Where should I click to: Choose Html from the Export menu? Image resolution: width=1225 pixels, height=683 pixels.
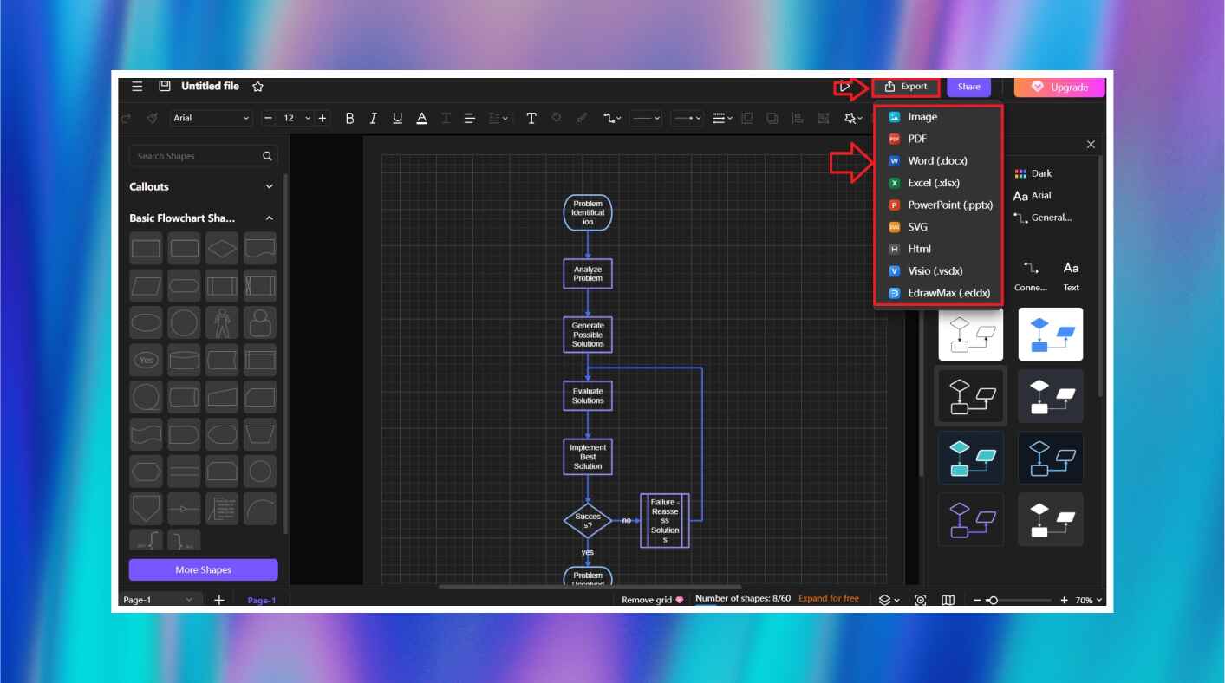pyautogui.click(x=939, y=249)
